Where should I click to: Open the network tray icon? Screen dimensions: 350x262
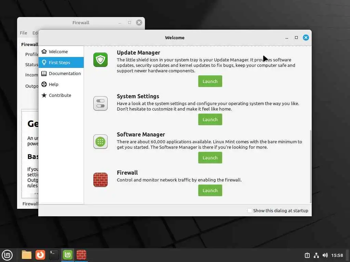316,255
